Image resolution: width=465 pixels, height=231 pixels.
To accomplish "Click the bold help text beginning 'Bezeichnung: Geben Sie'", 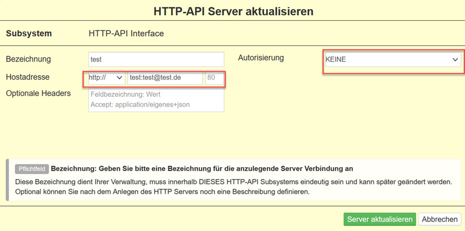I will click(x=202, y=169).
